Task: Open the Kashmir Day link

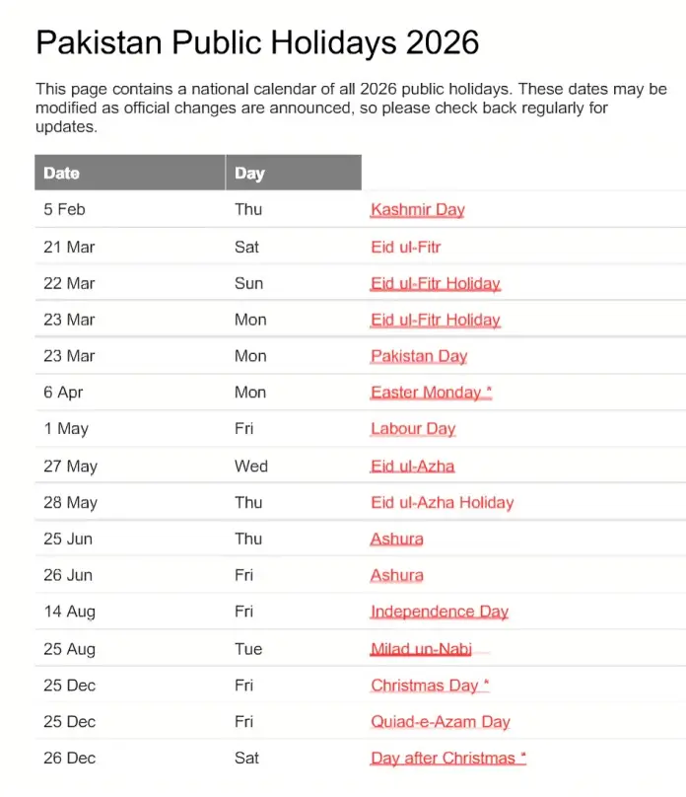Action: pos(417,209)
